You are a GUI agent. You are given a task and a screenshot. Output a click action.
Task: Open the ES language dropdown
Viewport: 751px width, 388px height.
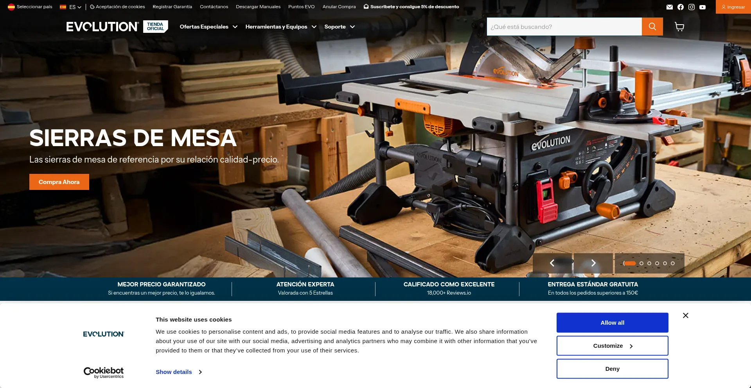click(x=71, y=7)
